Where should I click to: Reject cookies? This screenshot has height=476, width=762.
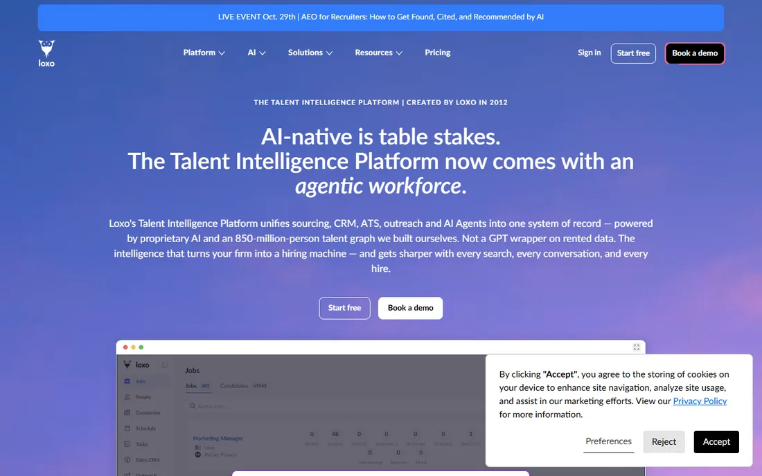[x=664, y=442]
